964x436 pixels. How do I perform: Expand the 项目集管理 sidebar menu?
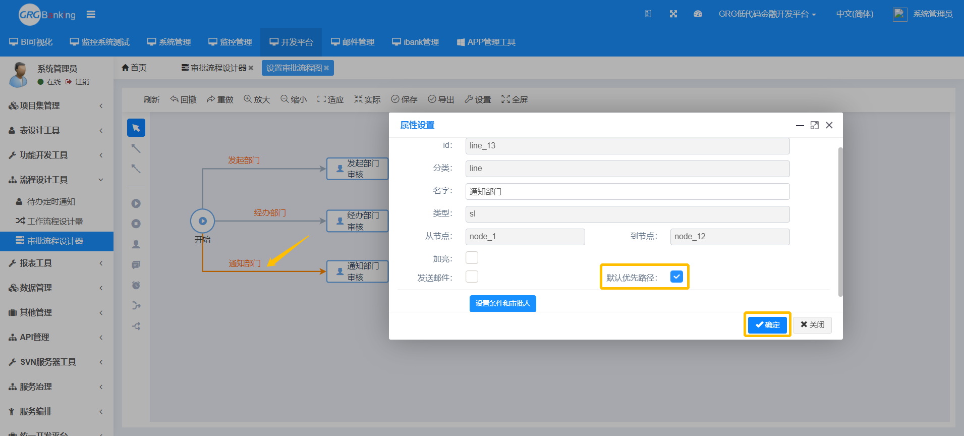click(56, 105)
